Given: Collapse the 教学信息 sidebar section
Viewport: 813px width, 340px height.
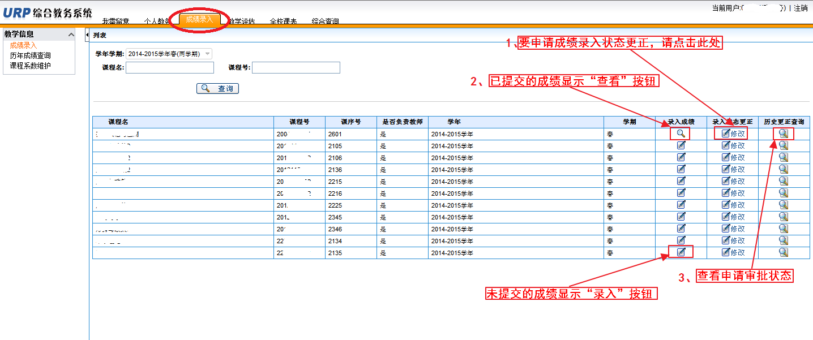Looking at the screenshot, I should click(x=71, y=35).
